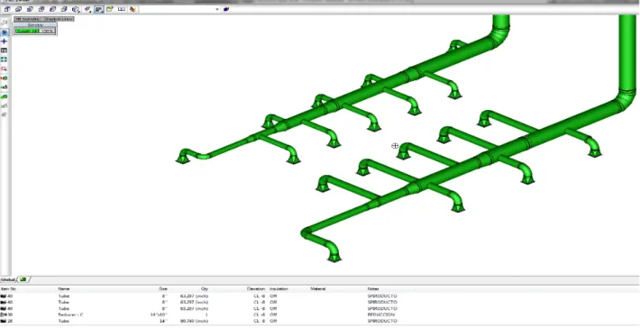This screenshot has width=640, height=328.
Task: Click the dark panel layout icon in the sidebar
Action: click(x=5, y=50)
